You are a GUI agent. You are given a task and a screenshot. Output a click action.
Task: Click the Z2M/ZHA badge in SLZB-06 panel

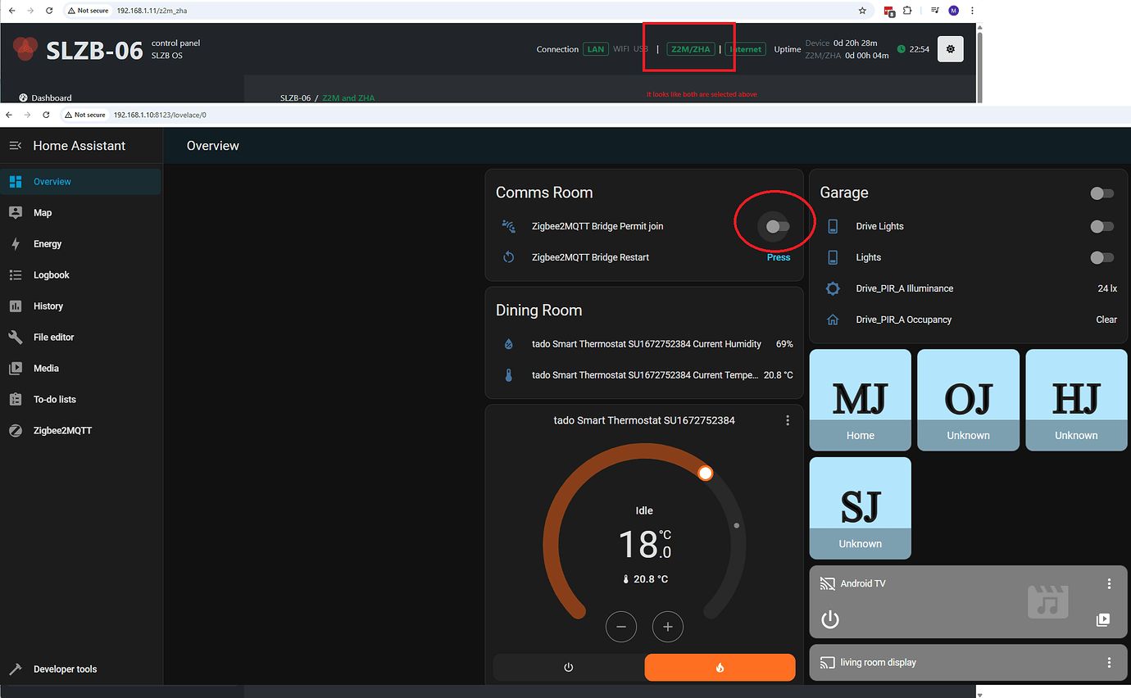691,49
